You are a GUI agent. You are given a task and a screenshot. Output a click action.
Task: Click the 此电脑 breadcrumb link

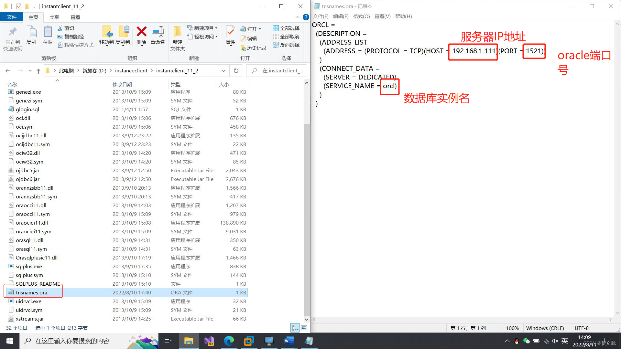click(x=67, y=70)
